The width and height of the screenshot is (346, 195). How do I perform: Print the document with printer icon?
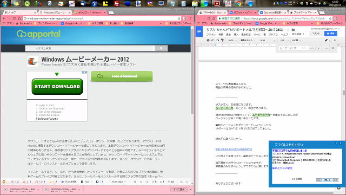click(x=208, y=40)
